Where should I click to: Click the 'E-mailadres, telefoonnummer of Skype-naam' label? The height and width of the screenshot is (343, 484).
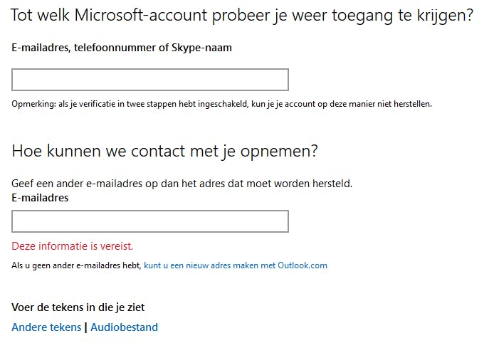[122, 48]
